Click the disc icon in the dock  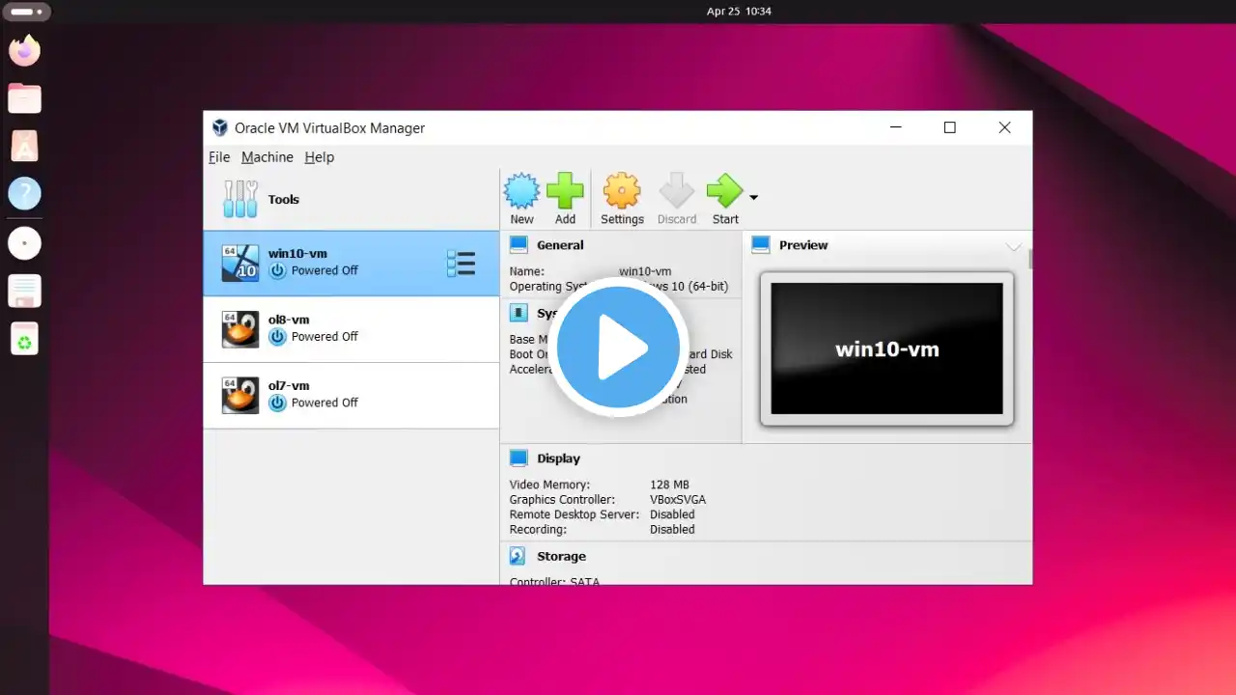coord(24,242)
